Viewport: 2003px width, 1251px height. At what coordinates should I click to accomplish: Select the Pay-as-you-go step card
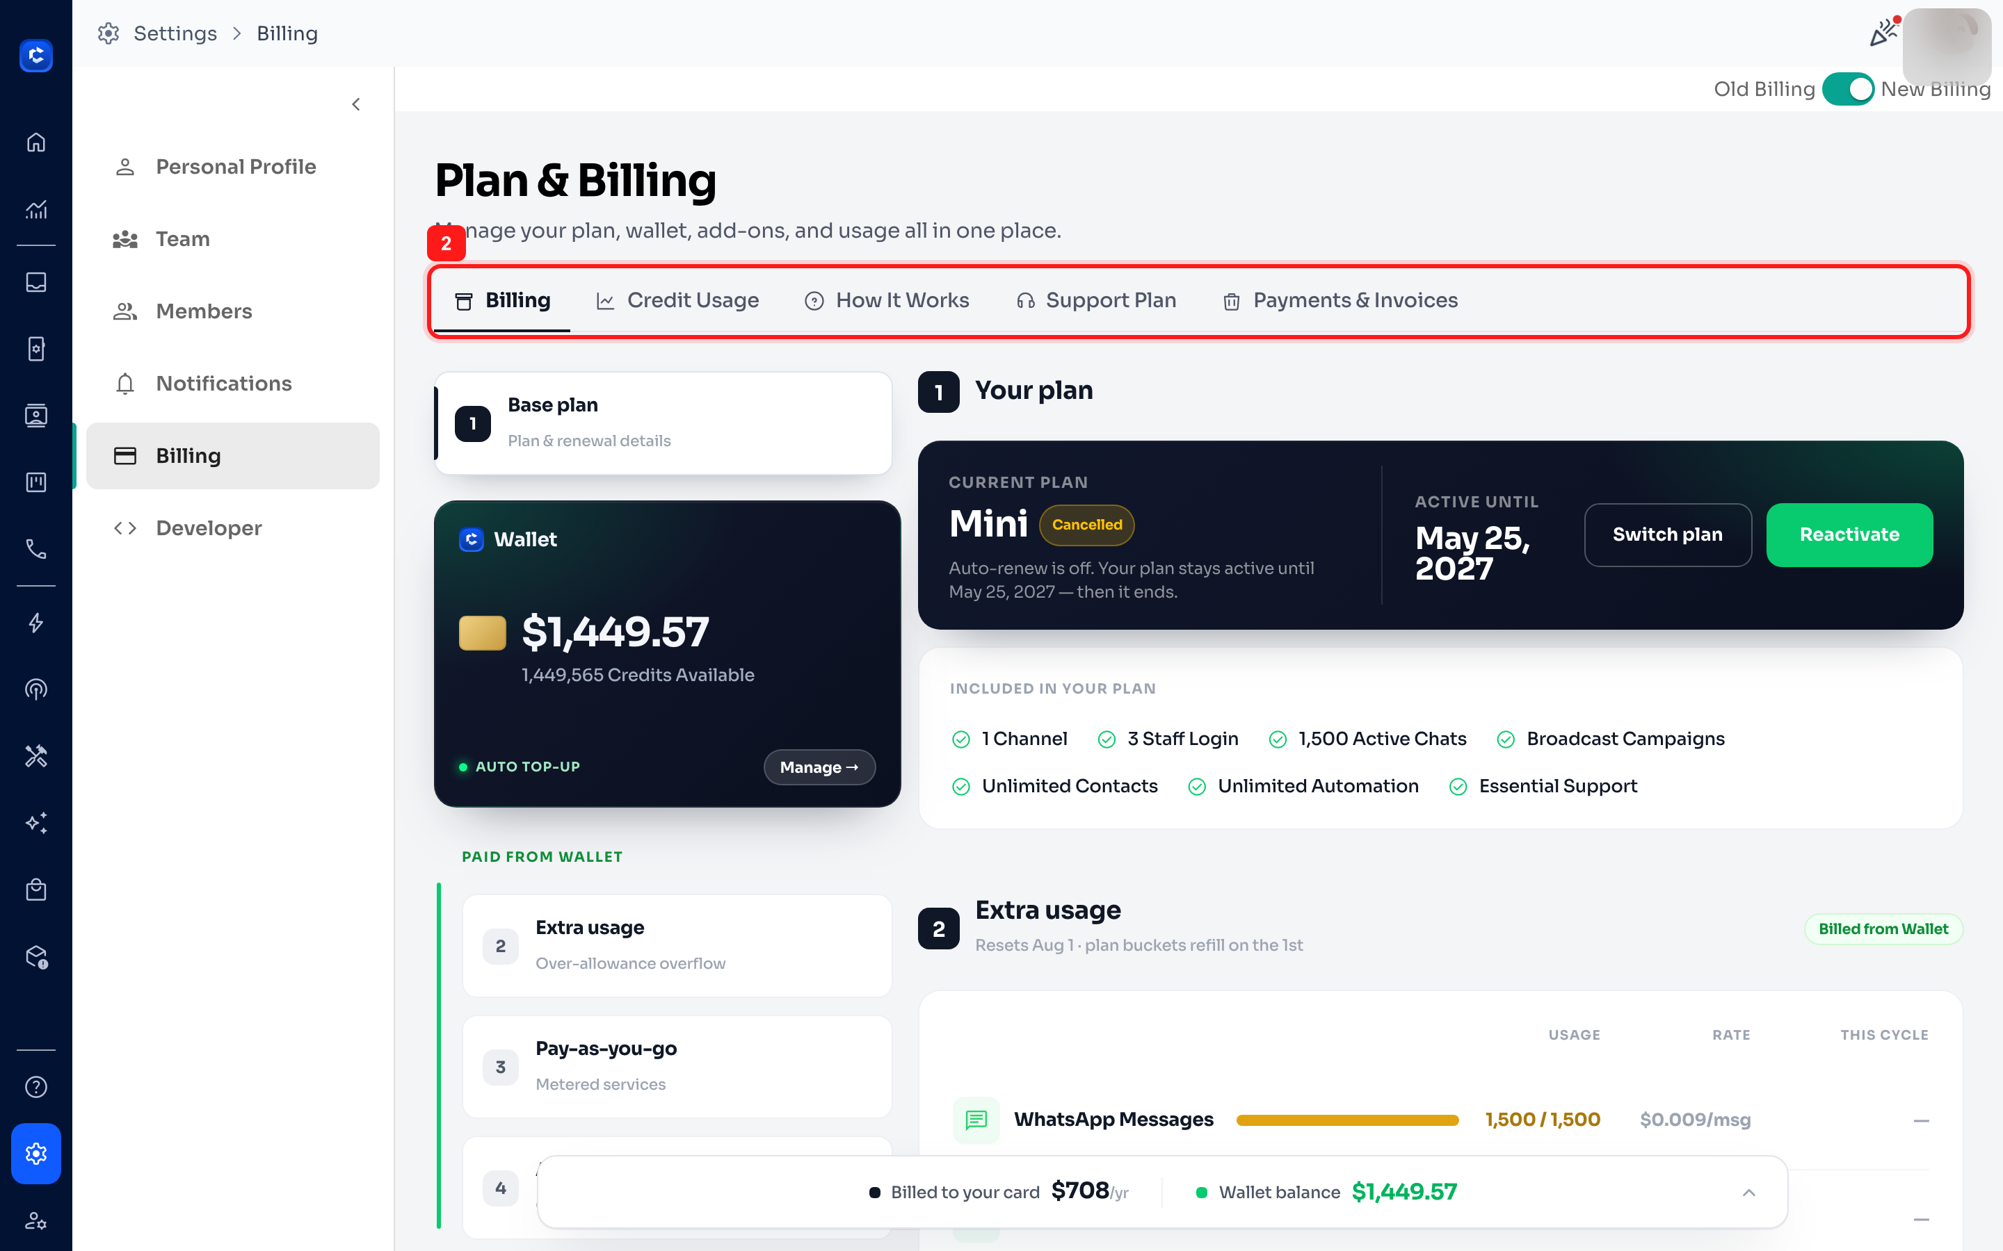point(677,1067)
